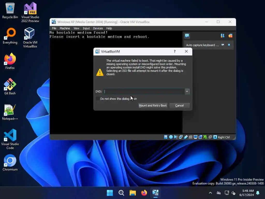Click the VirtualBox window title bar icon
The width and height of the screenshot is (265, 199).
(54, 22)
